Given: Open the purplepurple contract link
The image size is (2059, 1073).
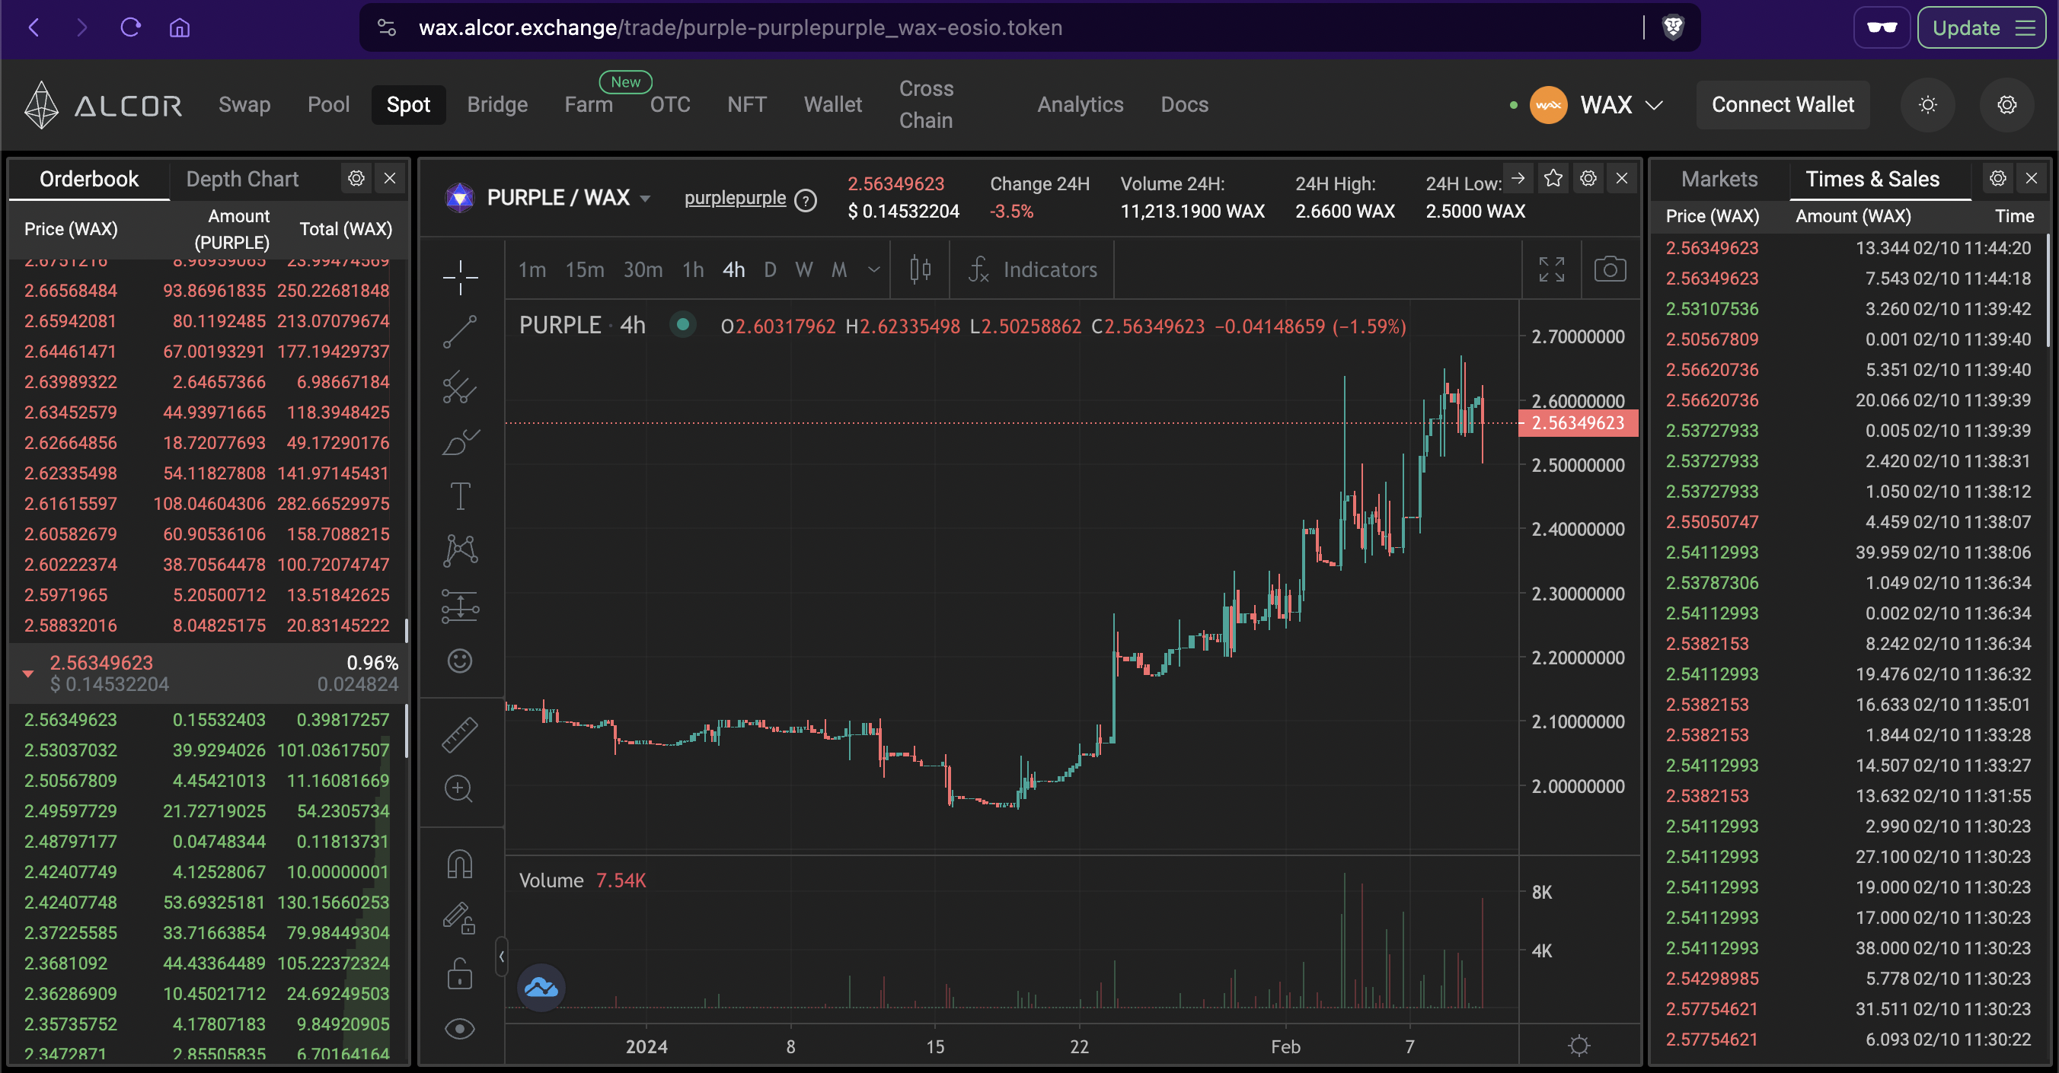Looking at the screenshot, I should click(736, 197).
